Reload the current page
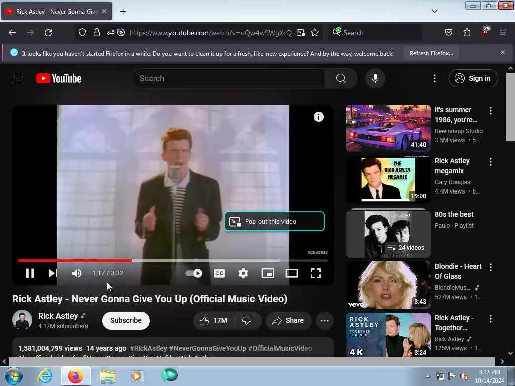The height and width of the screenshot is (386, 515). pos(48,33)
